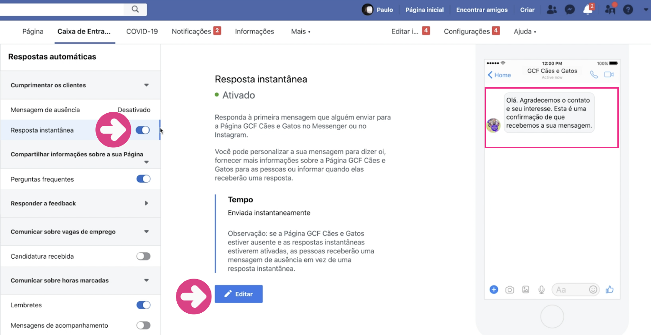The image size is (651, 335).
Task: Tap the emoji smiley icon
Action: tap(593, 289)
